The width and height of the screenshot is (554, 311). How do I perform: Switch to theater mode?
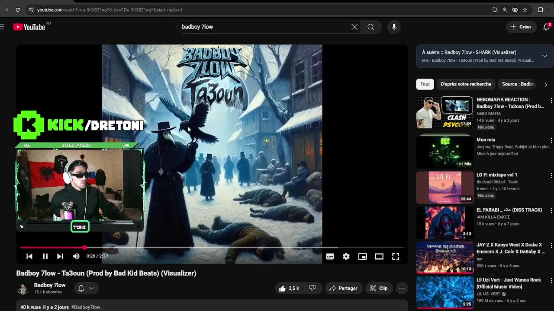[x=379, y=257]
